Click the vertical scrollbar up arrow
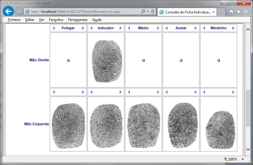The width and height of the screenshot is (253, 165). pyautogui.click(x=248, y=29)
